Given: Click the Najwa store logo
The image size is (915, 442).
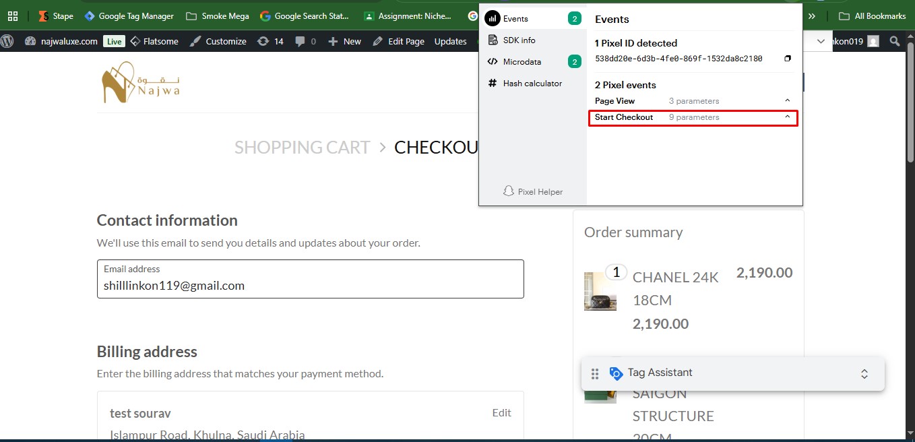Looking at the screenshot, I should pos(141,82).
